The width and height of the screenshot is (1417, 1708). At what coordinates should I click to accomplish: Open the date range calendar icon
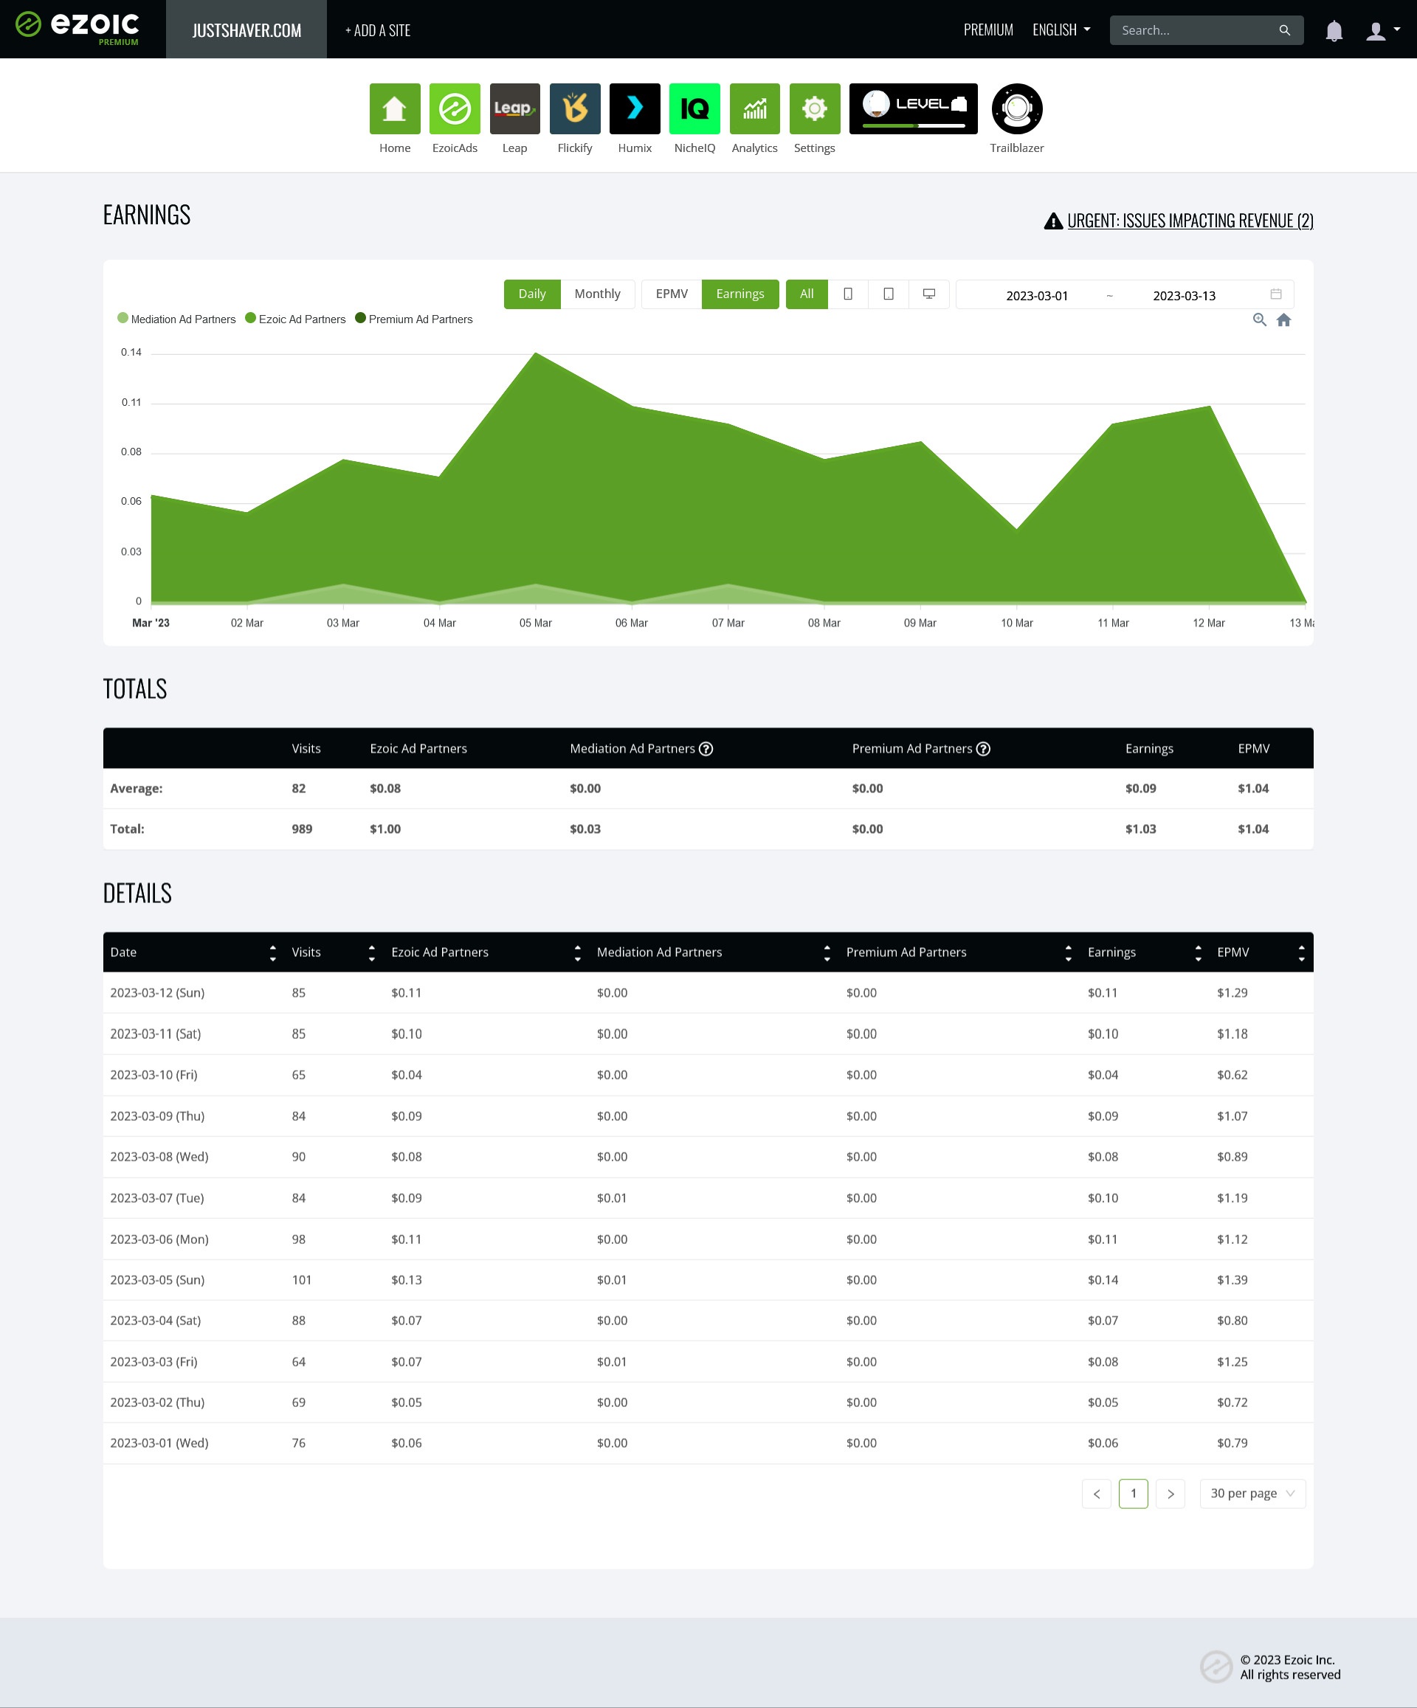click(x=1275, y=294)
